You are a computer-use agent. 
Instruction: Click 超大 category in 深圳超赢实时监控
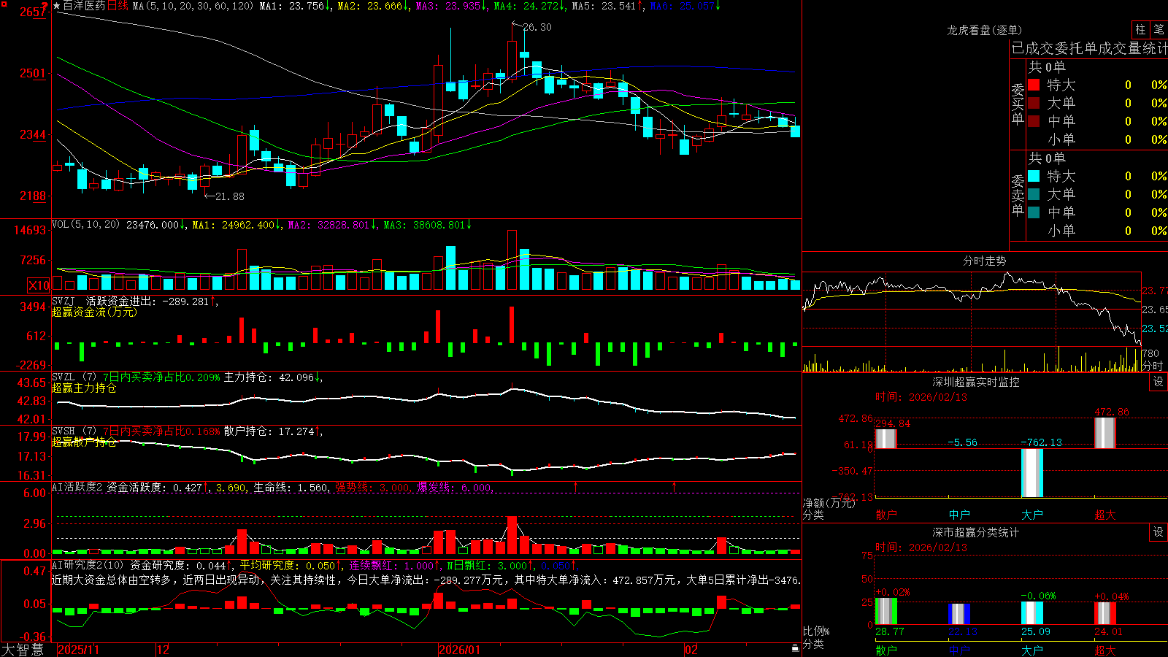click(1105, 515)
